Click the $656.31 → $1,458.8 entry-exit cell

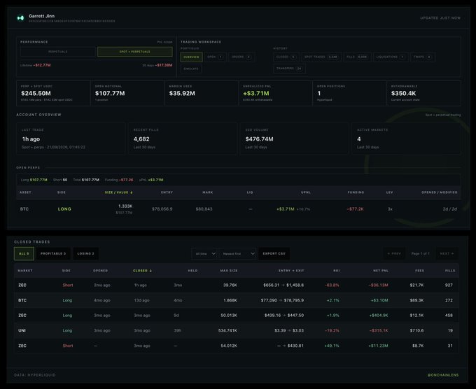point(283,285)
